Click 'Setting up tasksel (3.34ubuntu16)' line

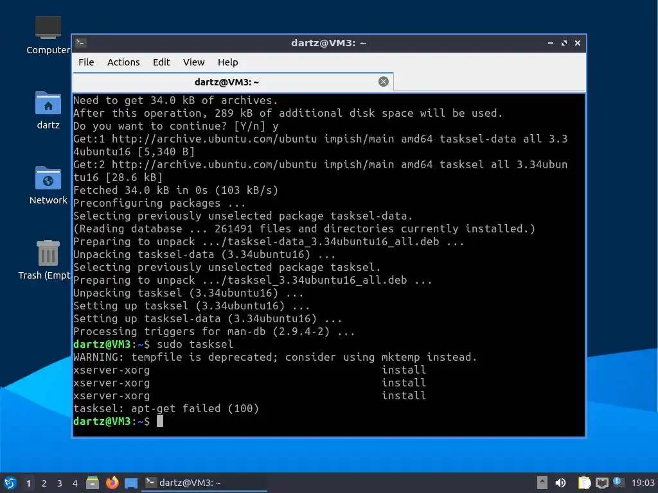(191, 306)
